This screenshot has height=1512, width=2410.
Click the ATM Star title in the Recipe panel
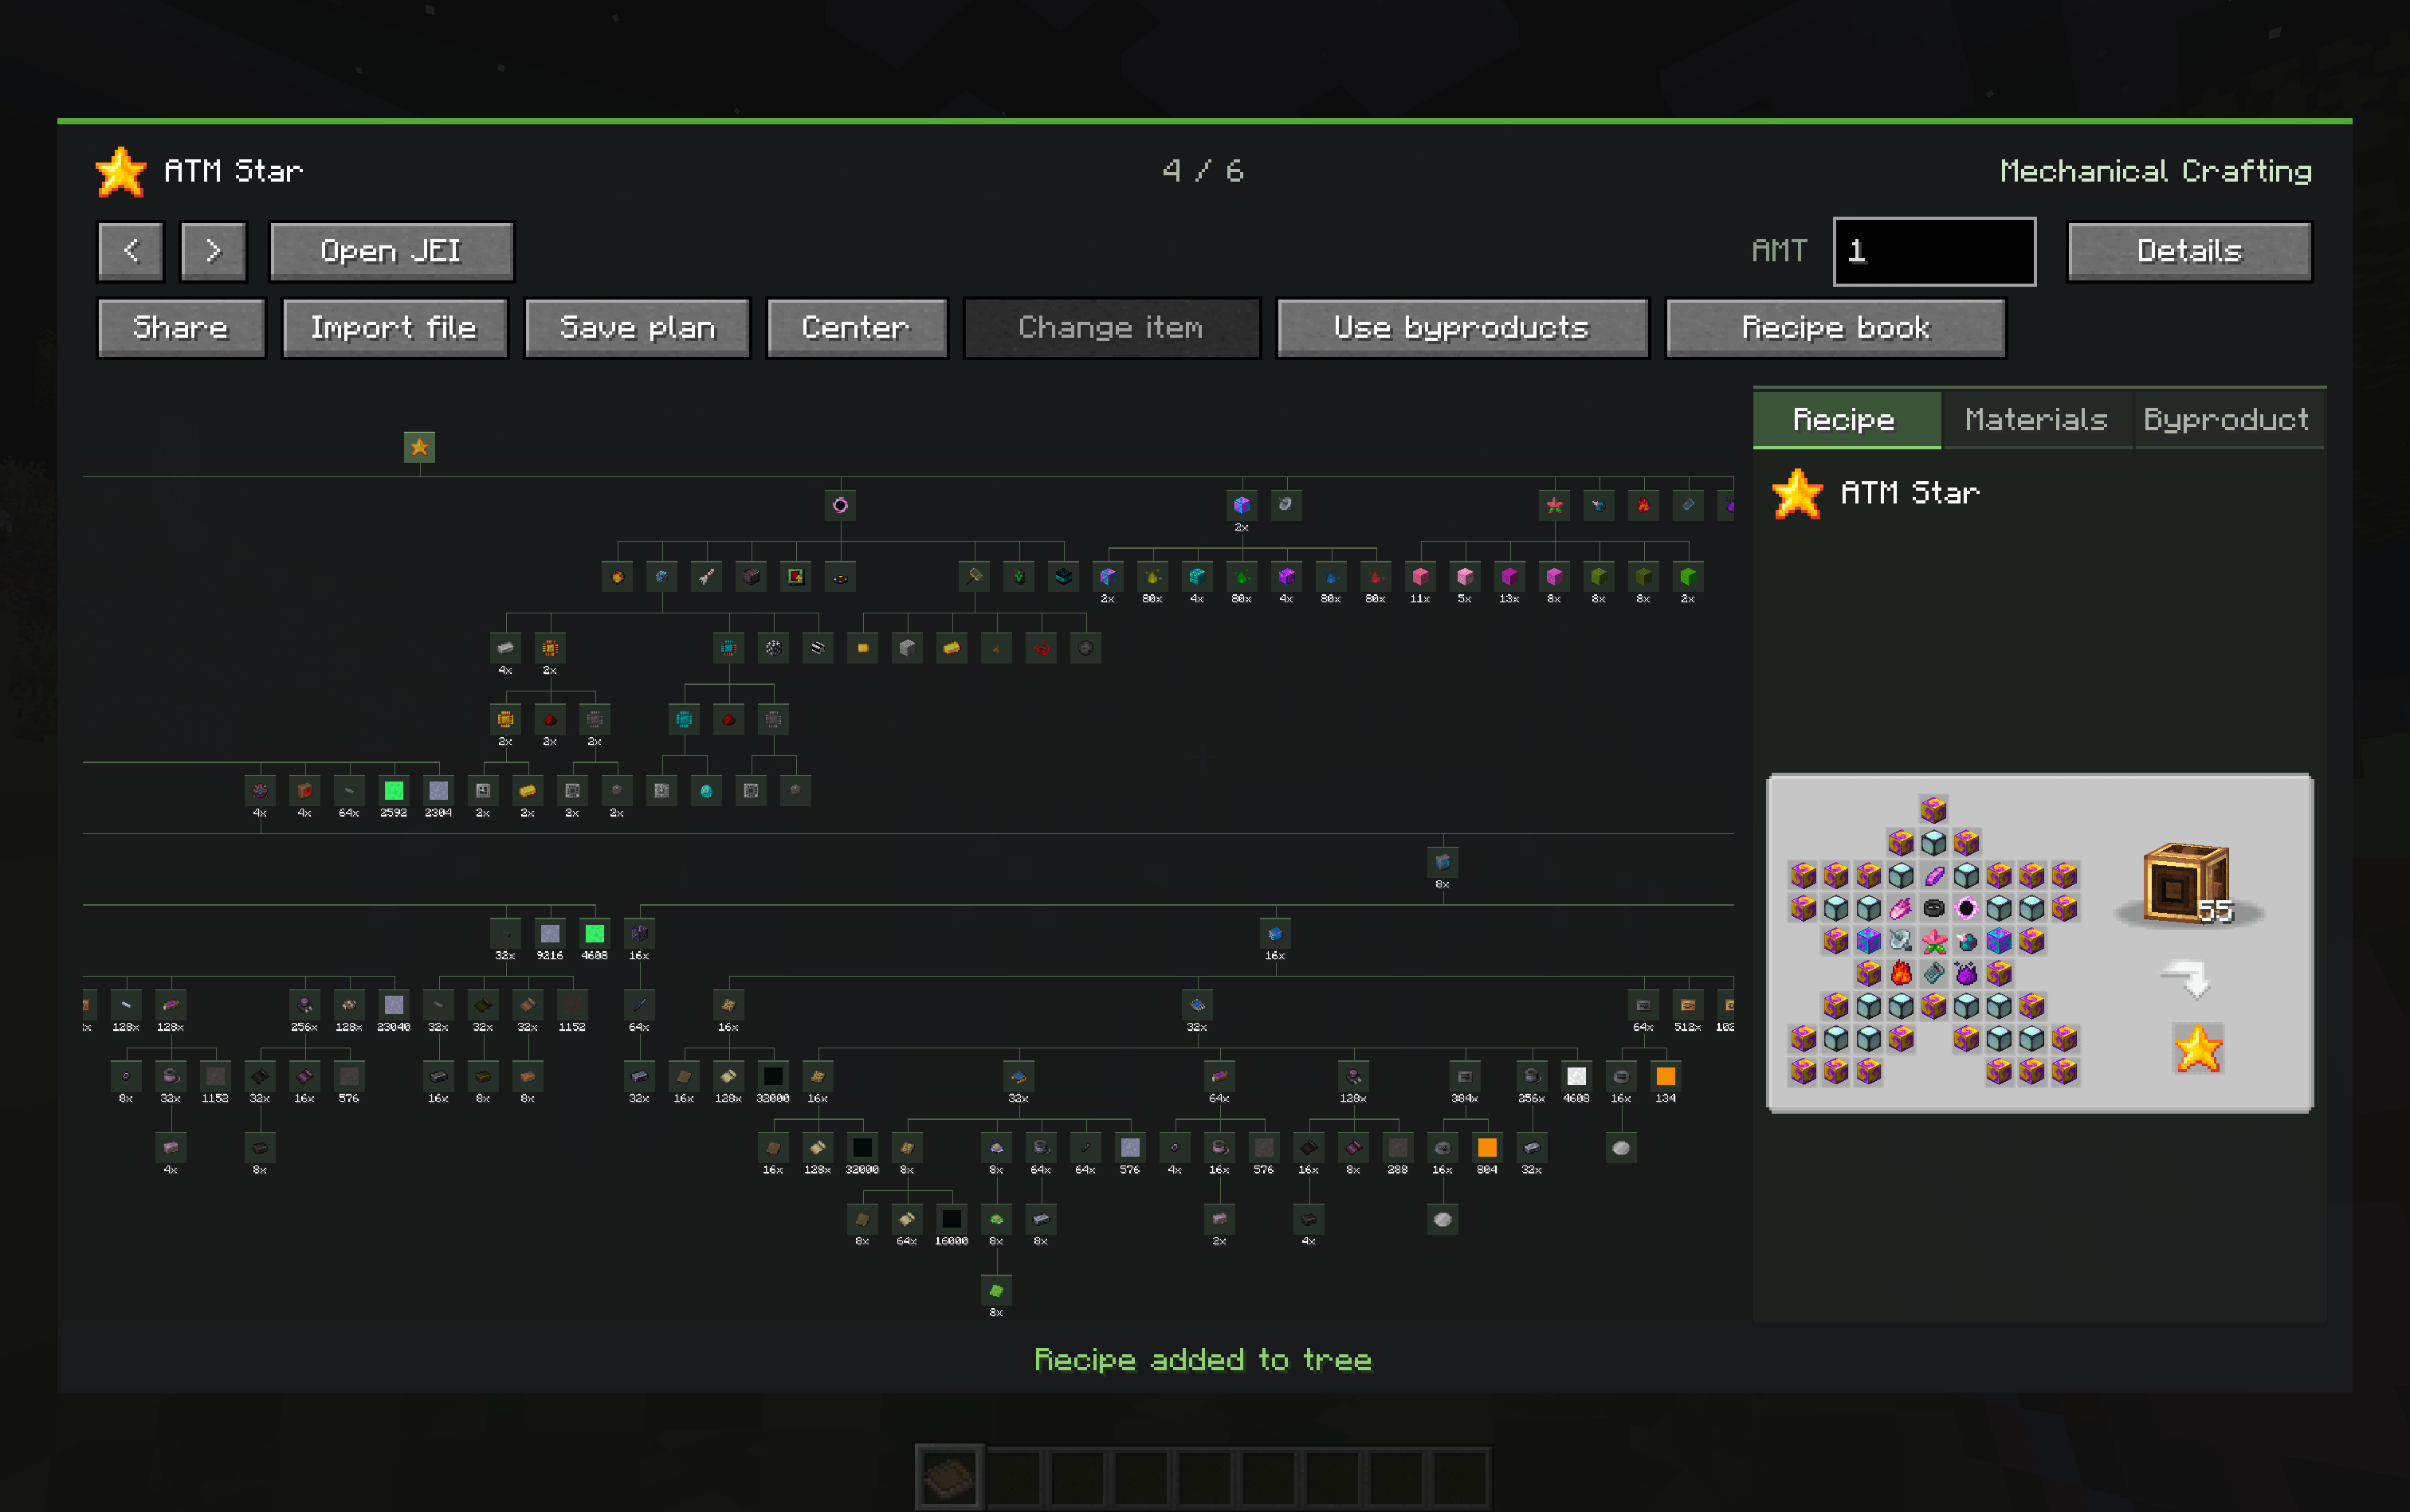[1910, 493]
